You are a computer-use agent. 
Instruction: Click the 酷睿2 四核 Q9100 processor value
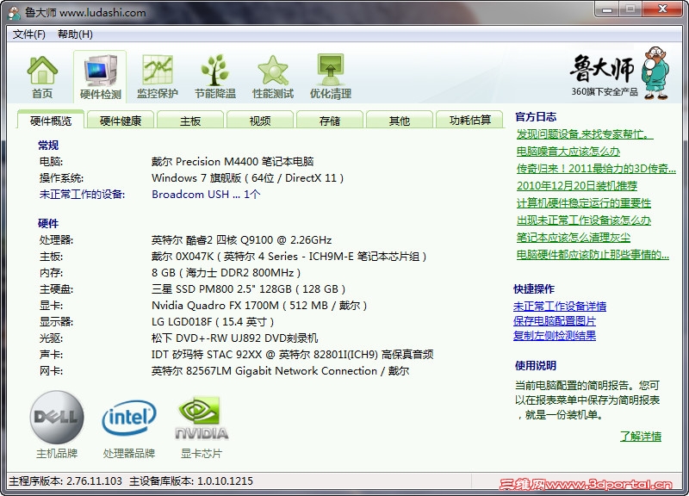[242, 240]
